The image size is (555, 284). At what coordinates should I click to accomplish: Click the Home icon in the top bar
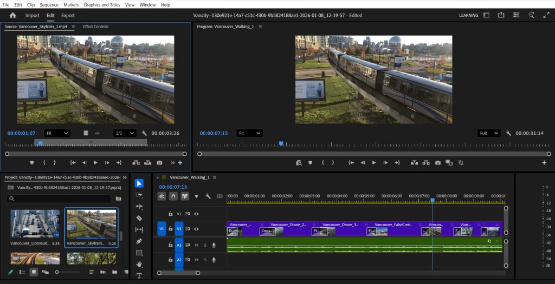tap(12, 15)
